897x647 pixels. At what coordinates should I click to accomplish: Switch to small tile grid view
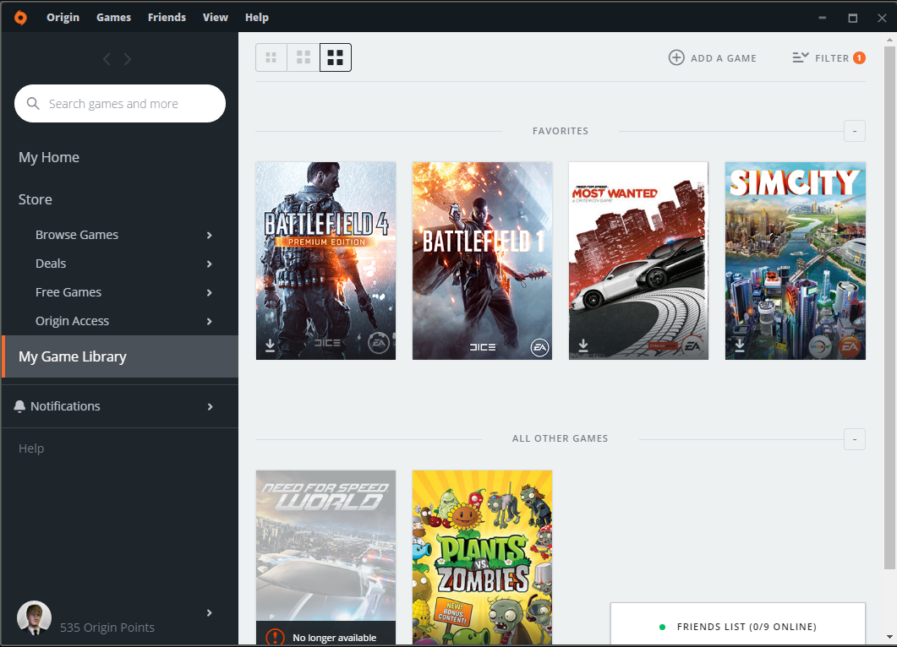click(271, 57)
